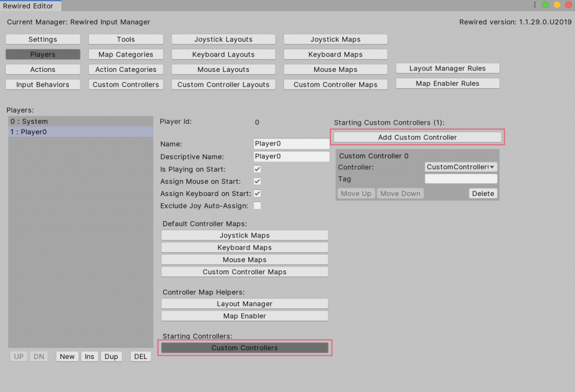Click the Tag input field
The height and width of the screenshot is (392, 575).
(x=461, y=179)
